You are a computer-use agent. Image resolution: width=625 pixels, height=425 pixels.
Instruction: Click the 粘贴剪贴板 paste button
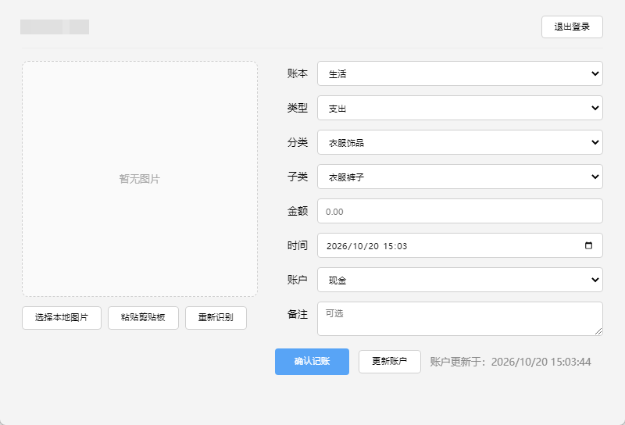coord(143,318)
